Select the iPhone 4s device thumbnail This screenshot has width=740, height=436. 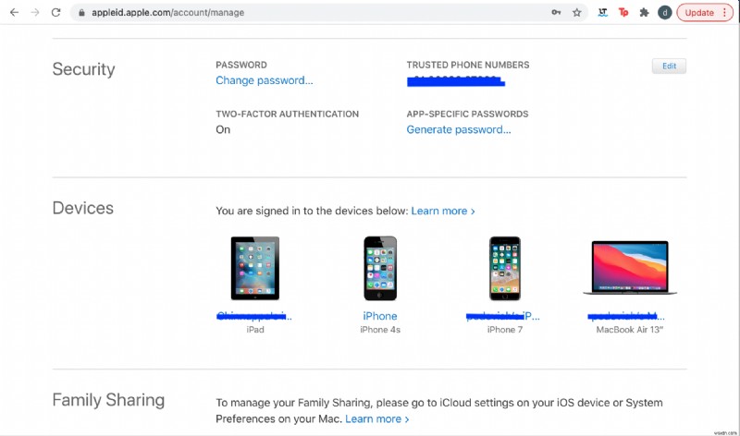click(380, 268)
